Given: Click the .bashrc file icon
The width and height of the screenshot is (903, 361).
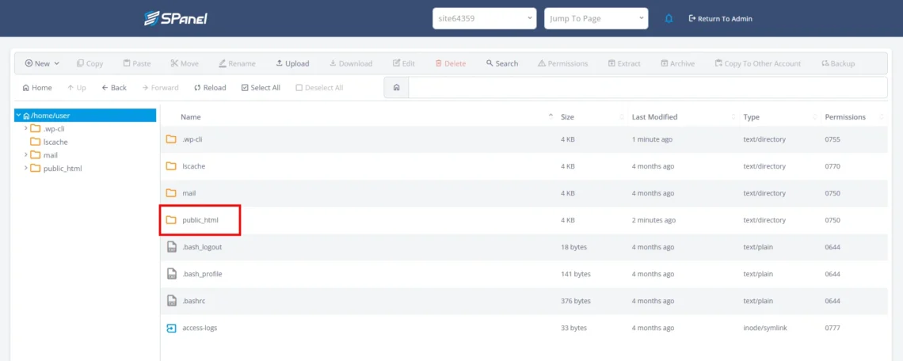Looking at the screenshot, I should pyautogui.click(x=171, y=301).
